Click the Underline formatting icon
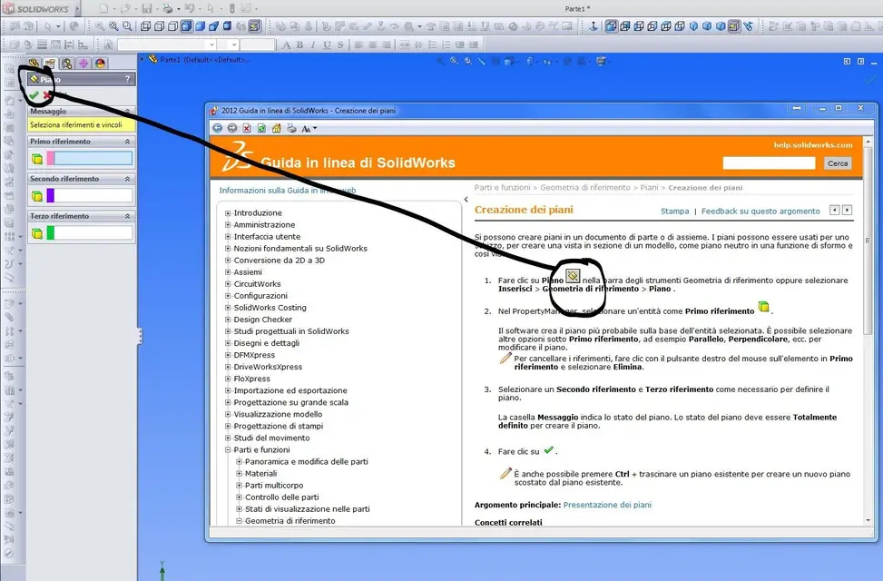This screenshot has height=581, width=883. pyautogui.click(x=327, y=44)
